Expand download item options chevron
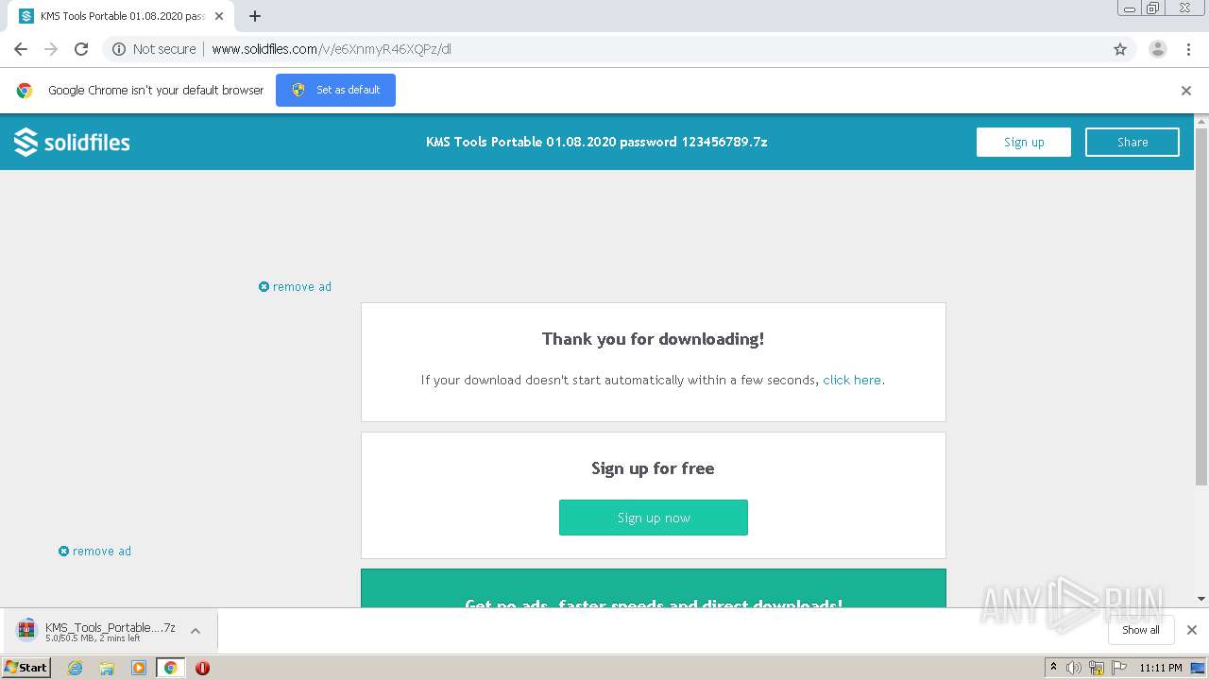The height and width of the screenshot is (680, 1209). [196, 631]
